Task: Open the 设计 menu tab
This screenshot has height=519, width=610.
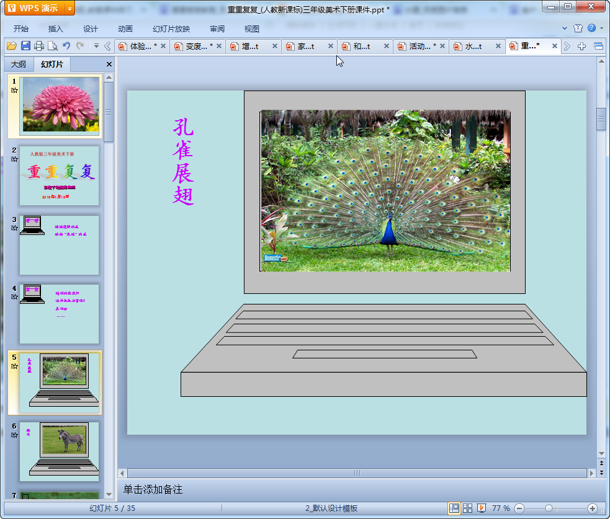Action: point(90,29)
